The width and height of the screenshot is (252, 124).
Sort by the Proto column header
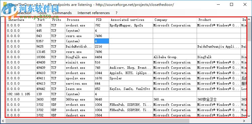click(58, 20)
